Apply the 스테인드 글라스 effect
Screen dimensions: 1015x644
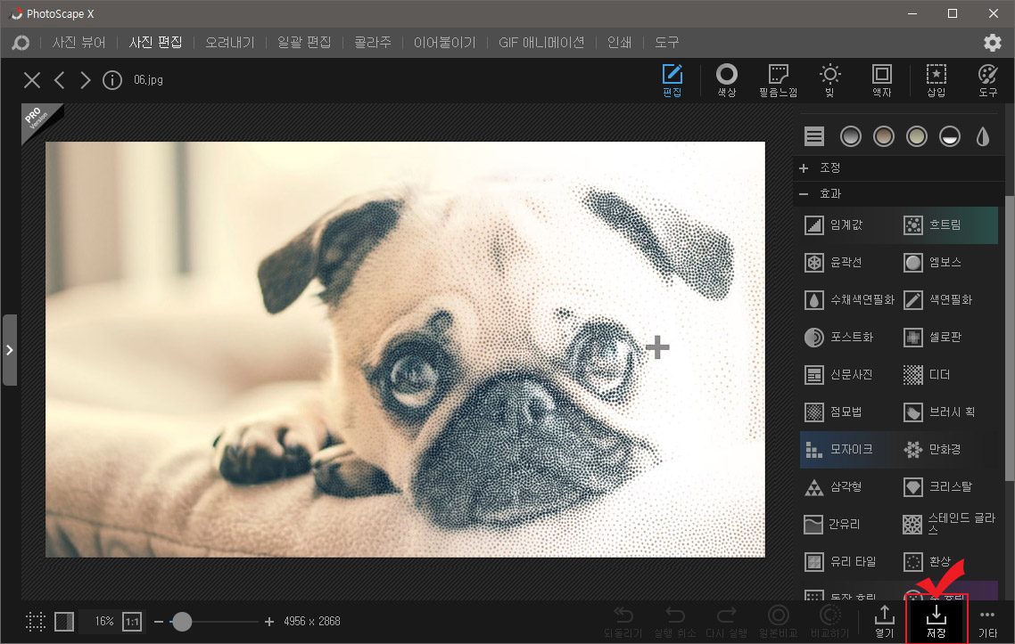click(x=948, y=525)
